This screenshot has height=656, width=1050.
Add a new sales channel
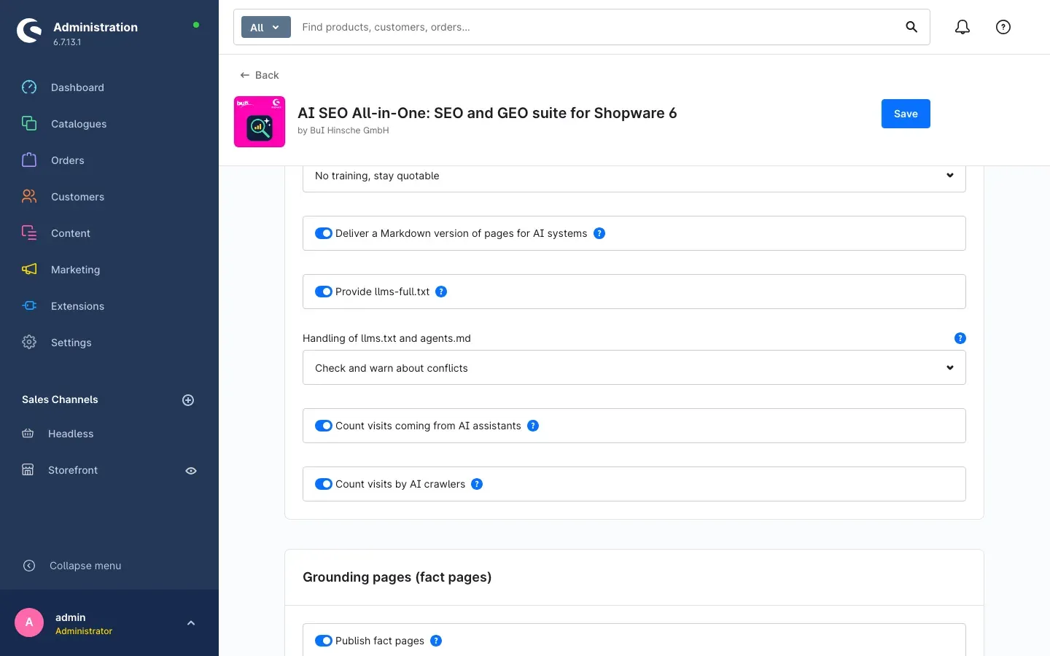(188, 400)
